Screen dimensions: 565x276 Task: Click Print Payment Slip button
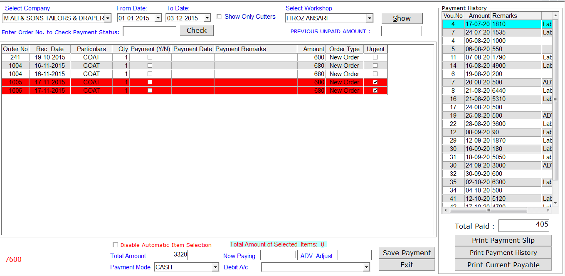pos(503,240)
